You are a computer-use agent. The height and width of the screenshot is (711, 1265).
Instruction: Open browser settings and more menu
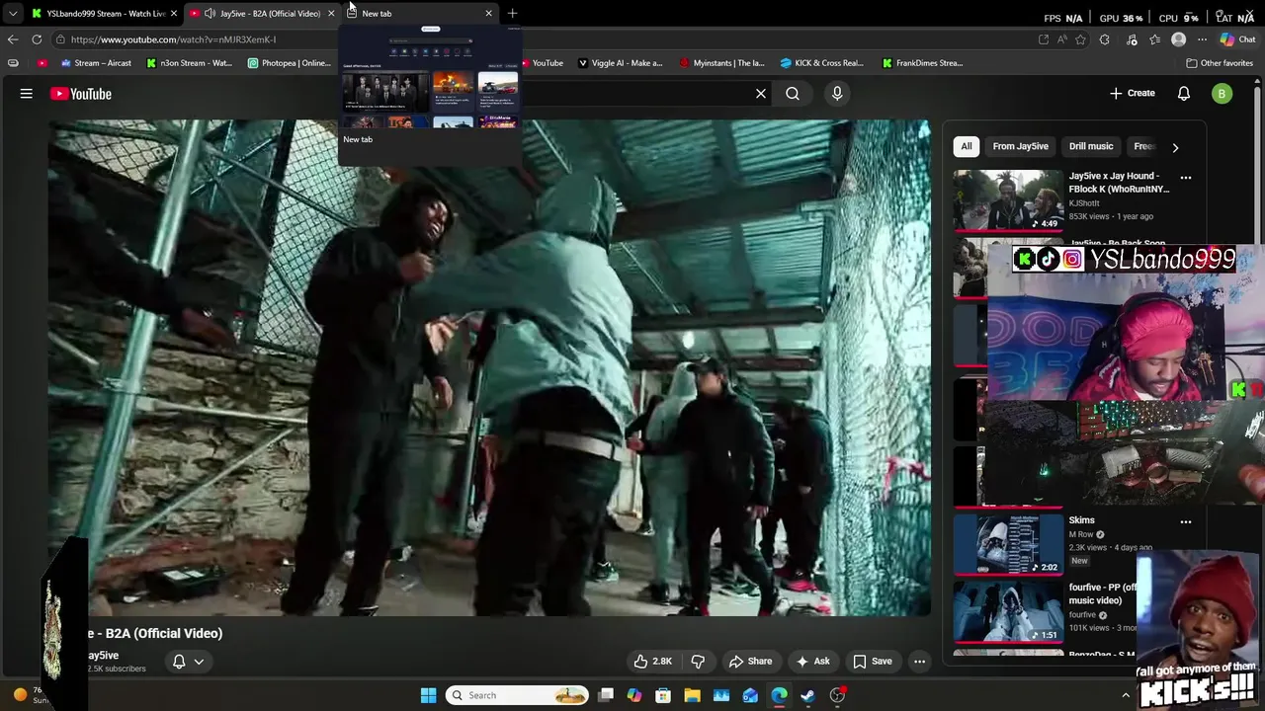1202,39
